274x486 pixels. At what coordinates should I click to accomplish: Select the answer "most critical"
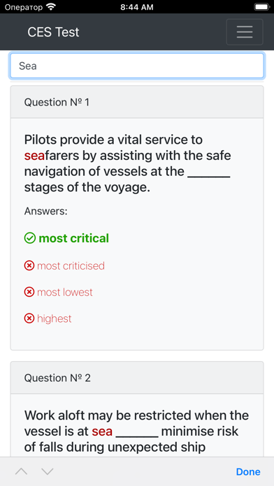pos(74,238)
